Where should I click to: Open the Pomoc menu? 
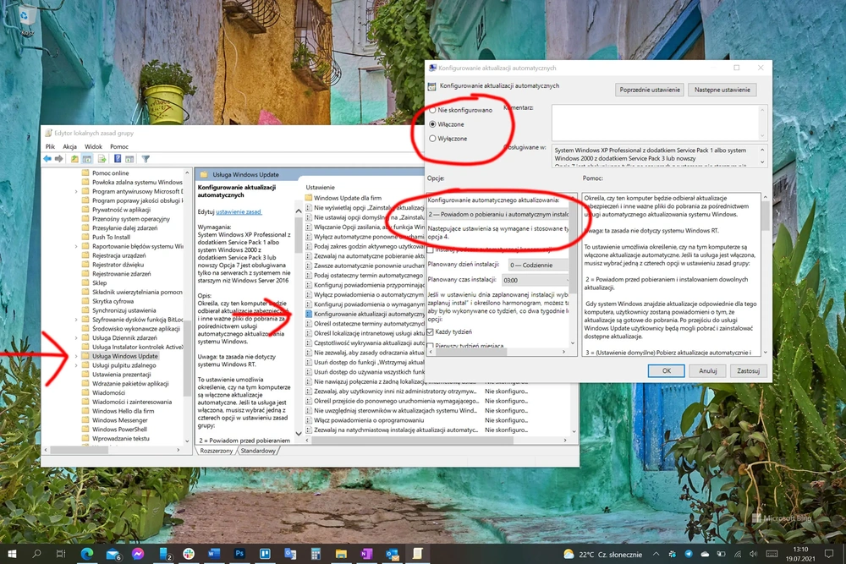tap(119, 146)
